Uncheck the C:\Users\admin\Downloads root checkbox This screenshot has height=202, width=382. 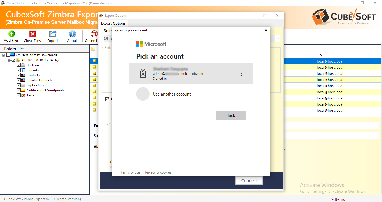(8, 55)
